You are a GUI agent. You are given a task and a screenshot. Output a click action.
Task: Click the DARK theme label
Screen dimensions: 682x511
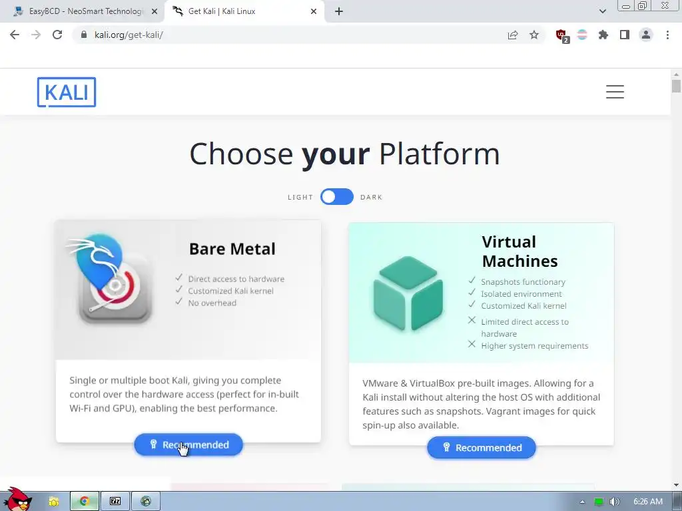[x=371, y=197]
